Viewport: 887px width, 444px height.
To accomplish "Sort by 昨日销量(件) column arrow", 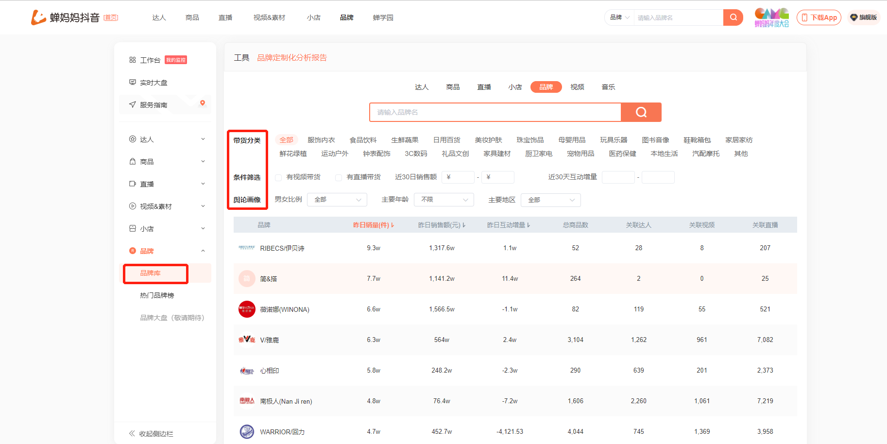I will [392, 225].
